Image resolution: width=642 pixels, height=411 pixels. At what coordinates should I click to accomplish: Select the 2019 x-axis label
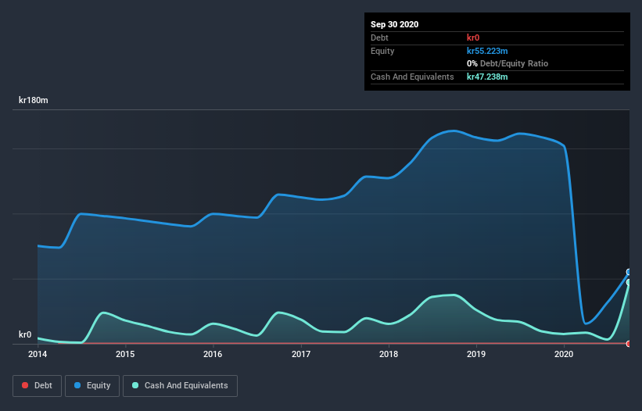[476, 354]
